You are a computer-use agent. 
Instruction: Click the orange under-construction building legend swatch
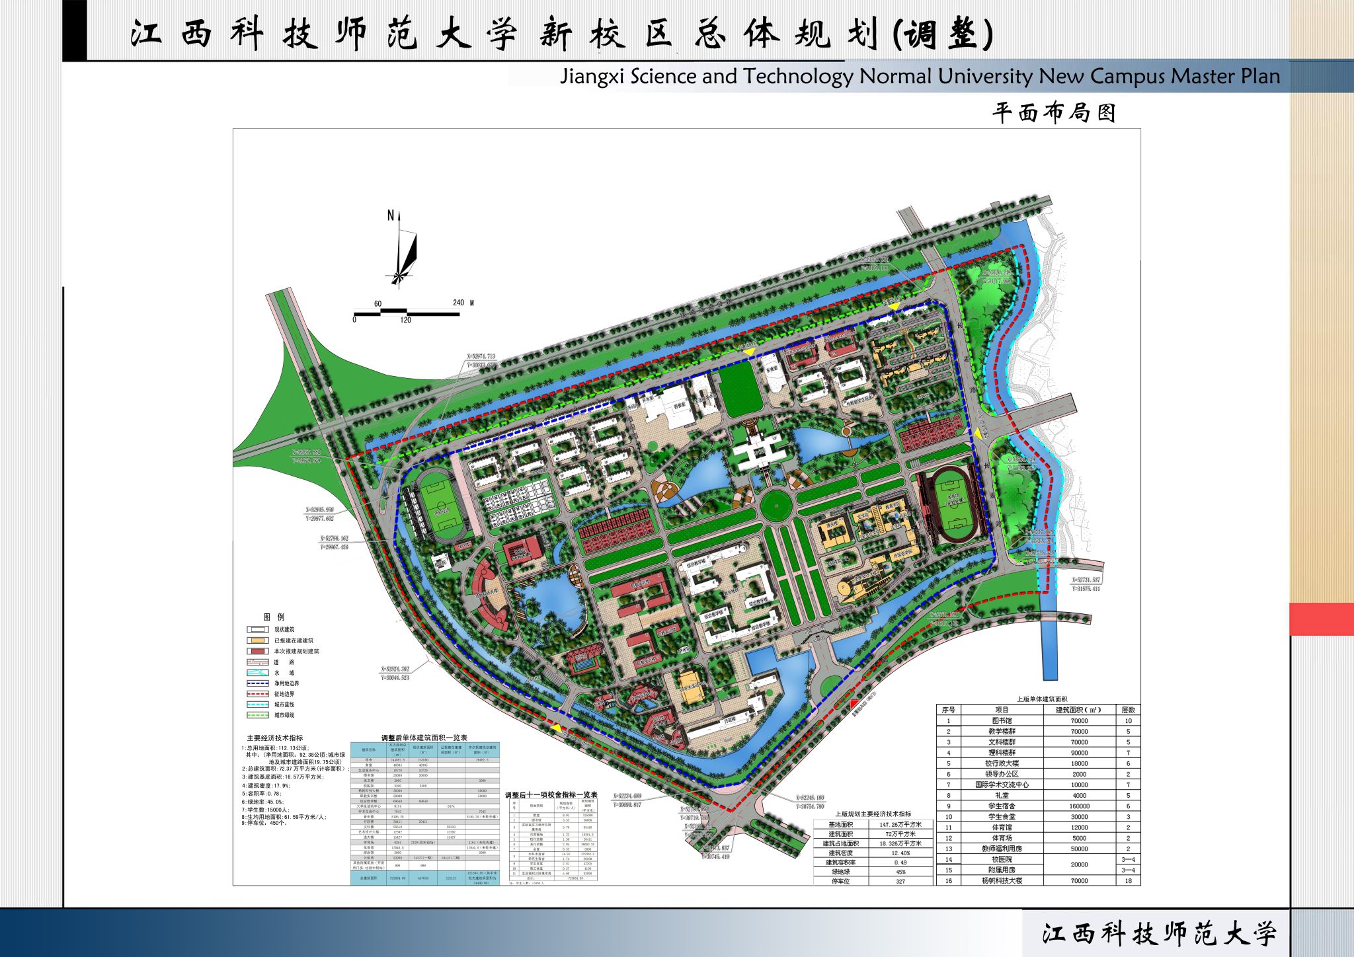click(257, 640)
